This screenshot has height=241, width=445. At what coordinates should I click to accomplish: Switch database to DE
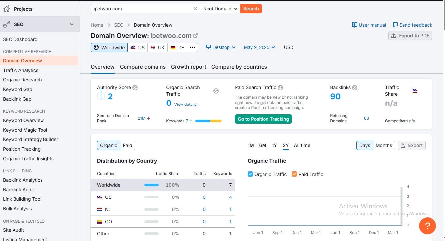(x=177, y=47)
